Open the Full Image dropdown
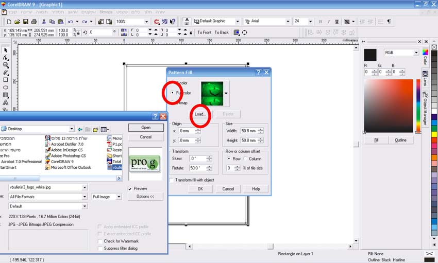The image size is (438, 263). pyautogui.click(x=119, y=197)
